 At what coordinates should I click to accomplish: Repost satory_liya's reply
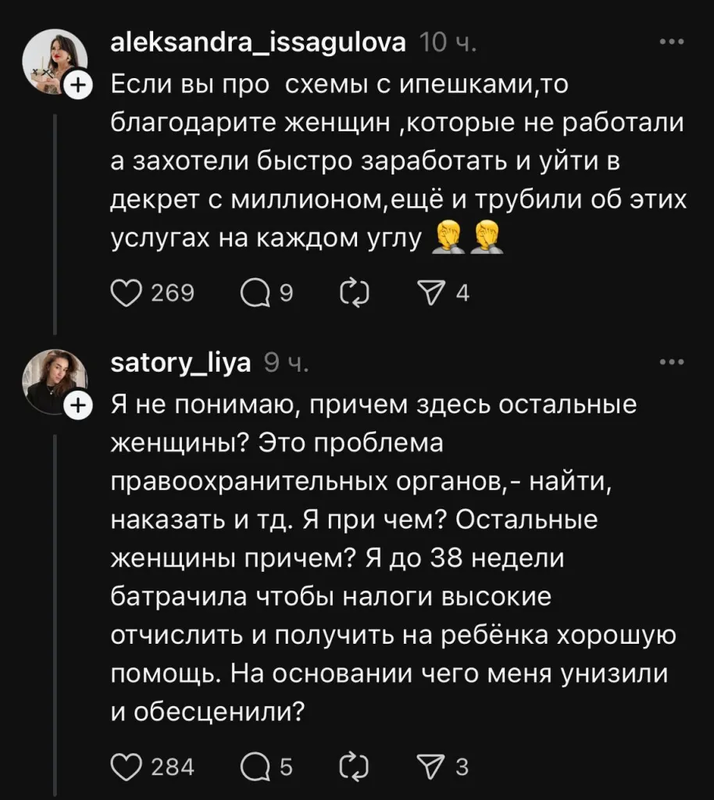[355, 766]
